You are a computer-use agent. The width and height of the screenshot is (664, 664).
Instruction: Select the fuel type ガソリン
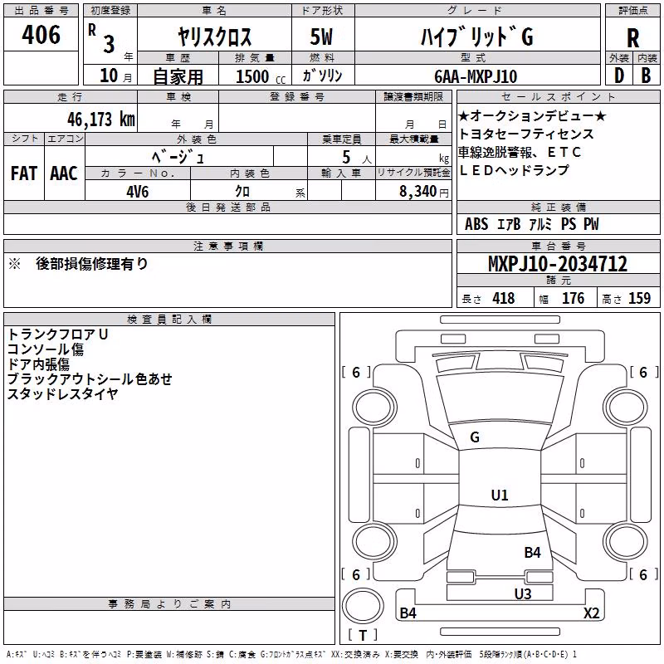coord(322,76)
